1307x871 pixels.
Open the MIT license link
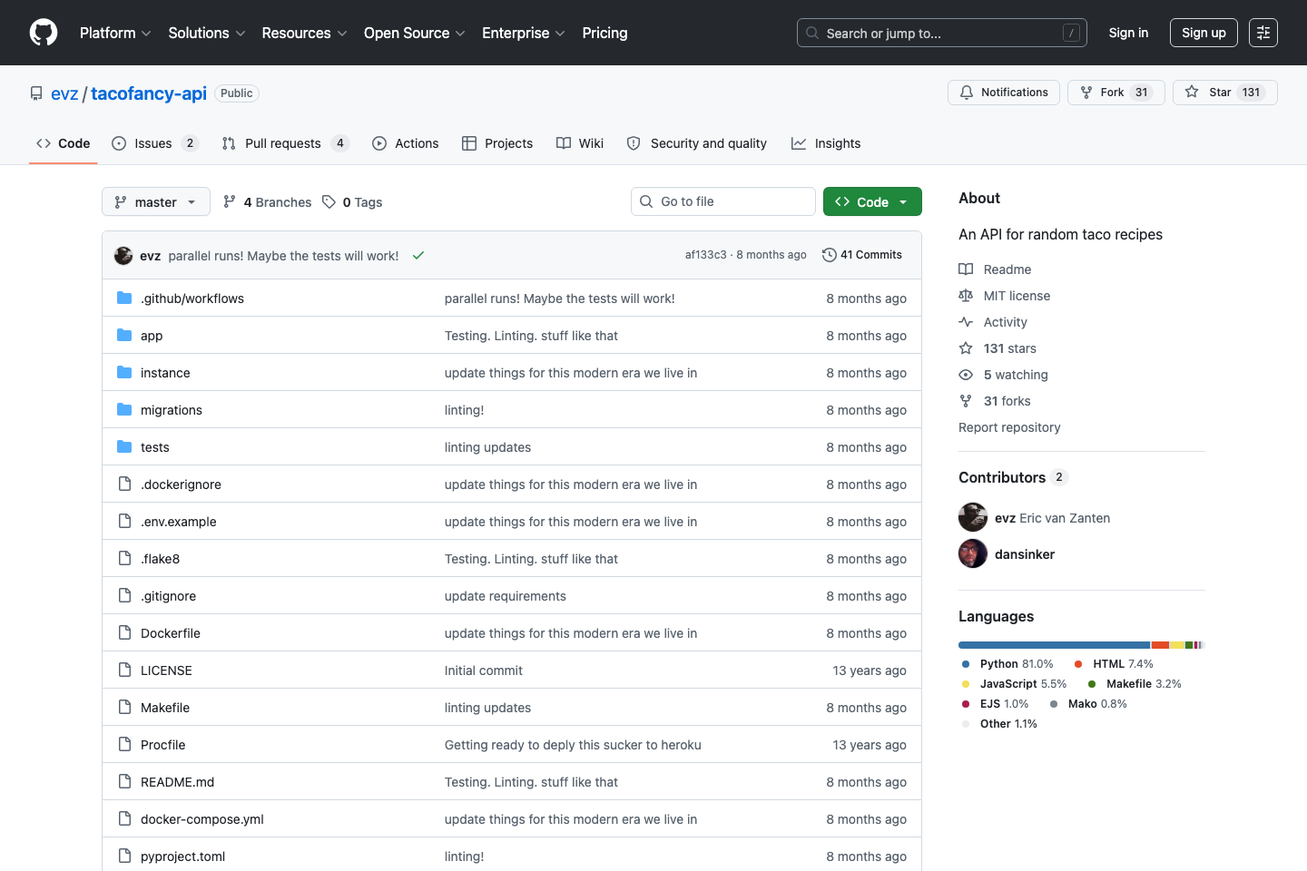coord(1017,295)
